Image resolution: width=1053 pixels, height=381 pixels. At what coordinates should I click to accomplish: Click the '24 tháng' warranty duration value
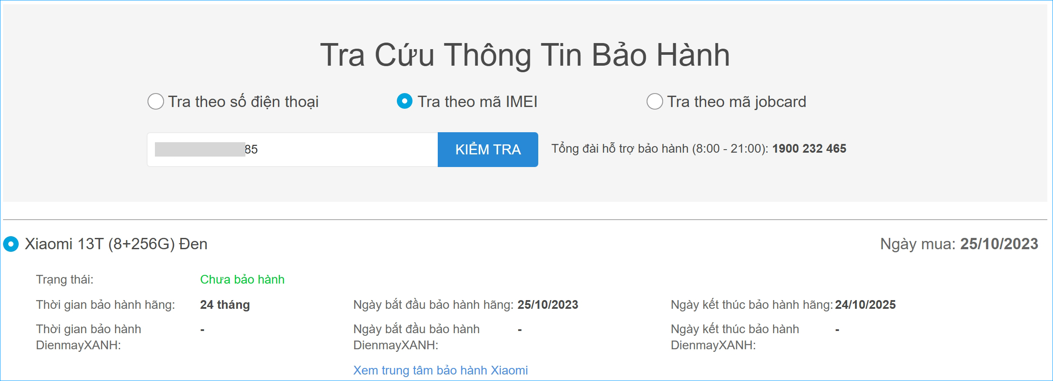pos(225,304)
